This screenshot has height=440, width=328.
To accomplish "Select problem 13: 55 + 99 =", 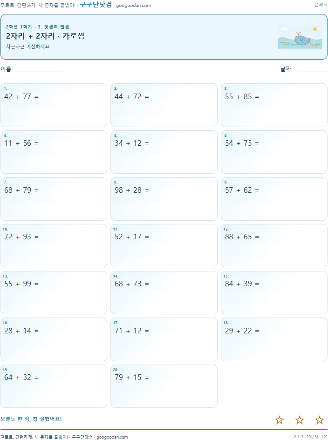I will (x=54, y=293).
